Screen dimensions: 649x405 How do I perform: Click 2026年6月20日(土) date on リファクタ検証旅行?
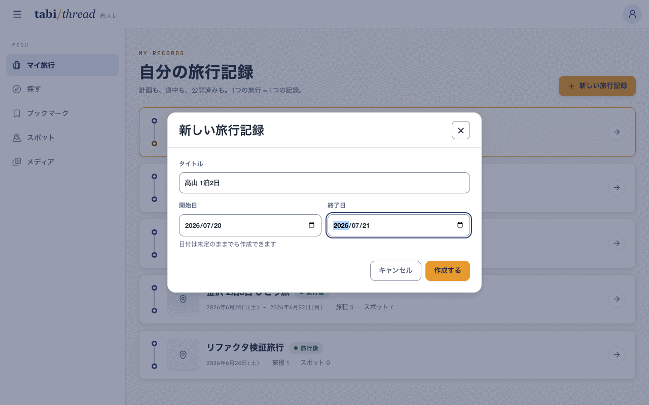click(x=233, y=363)
